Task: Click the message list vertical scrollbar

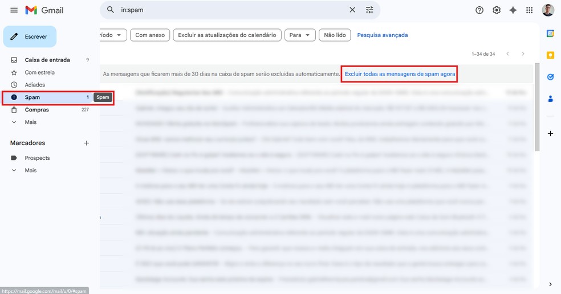Action: tap(537, 107)
